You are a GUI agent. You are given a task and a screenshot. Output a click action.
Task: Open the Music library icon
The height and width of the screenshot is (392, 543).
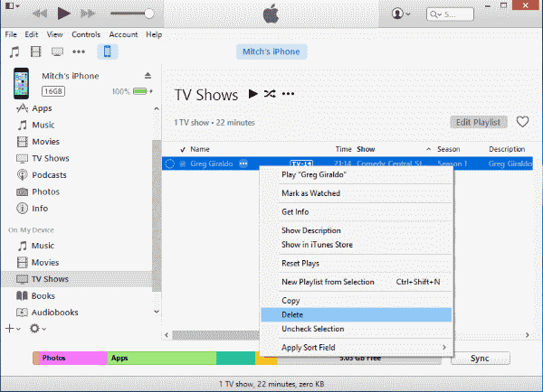click(x=13, y=51)
